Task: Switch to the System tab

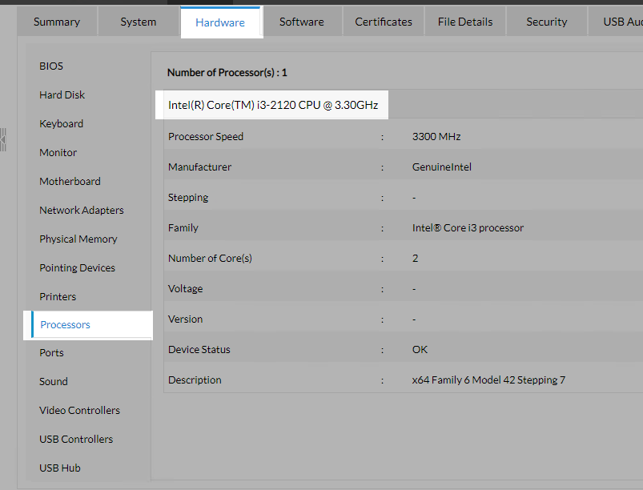Action: pos(139,22)
